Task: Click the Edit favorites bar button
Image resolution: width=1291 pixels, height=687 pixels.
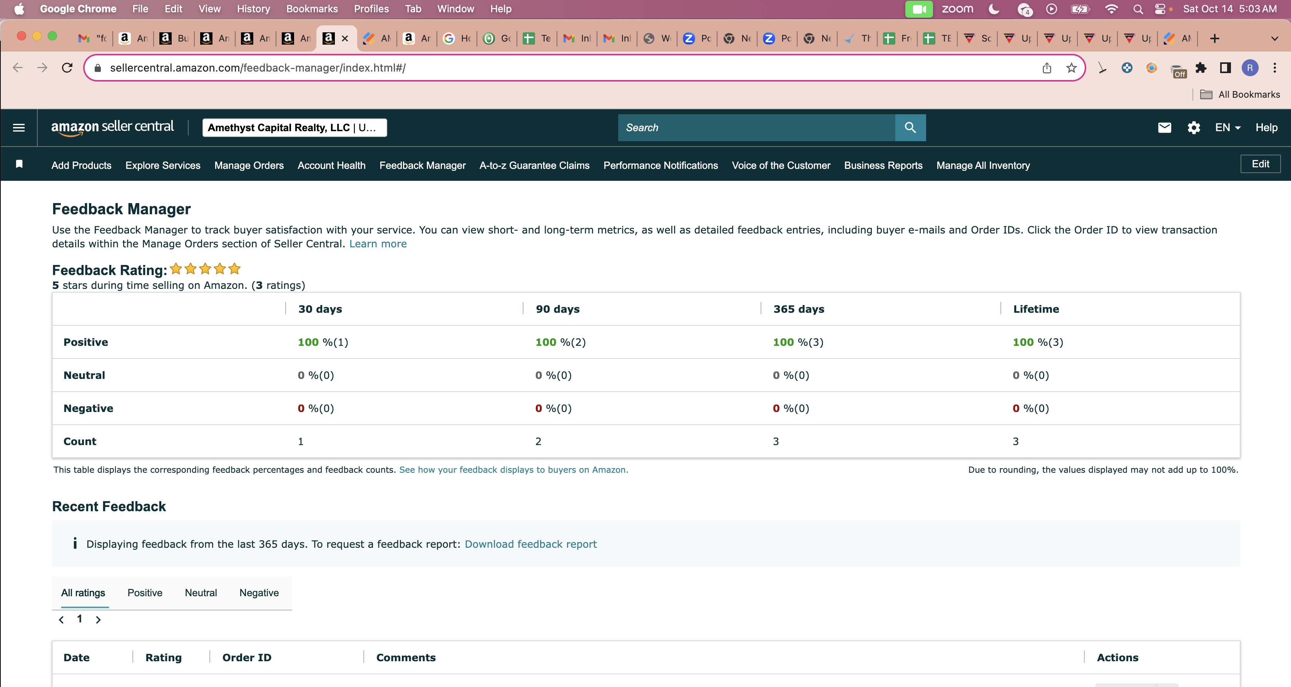Action: 1261,164
